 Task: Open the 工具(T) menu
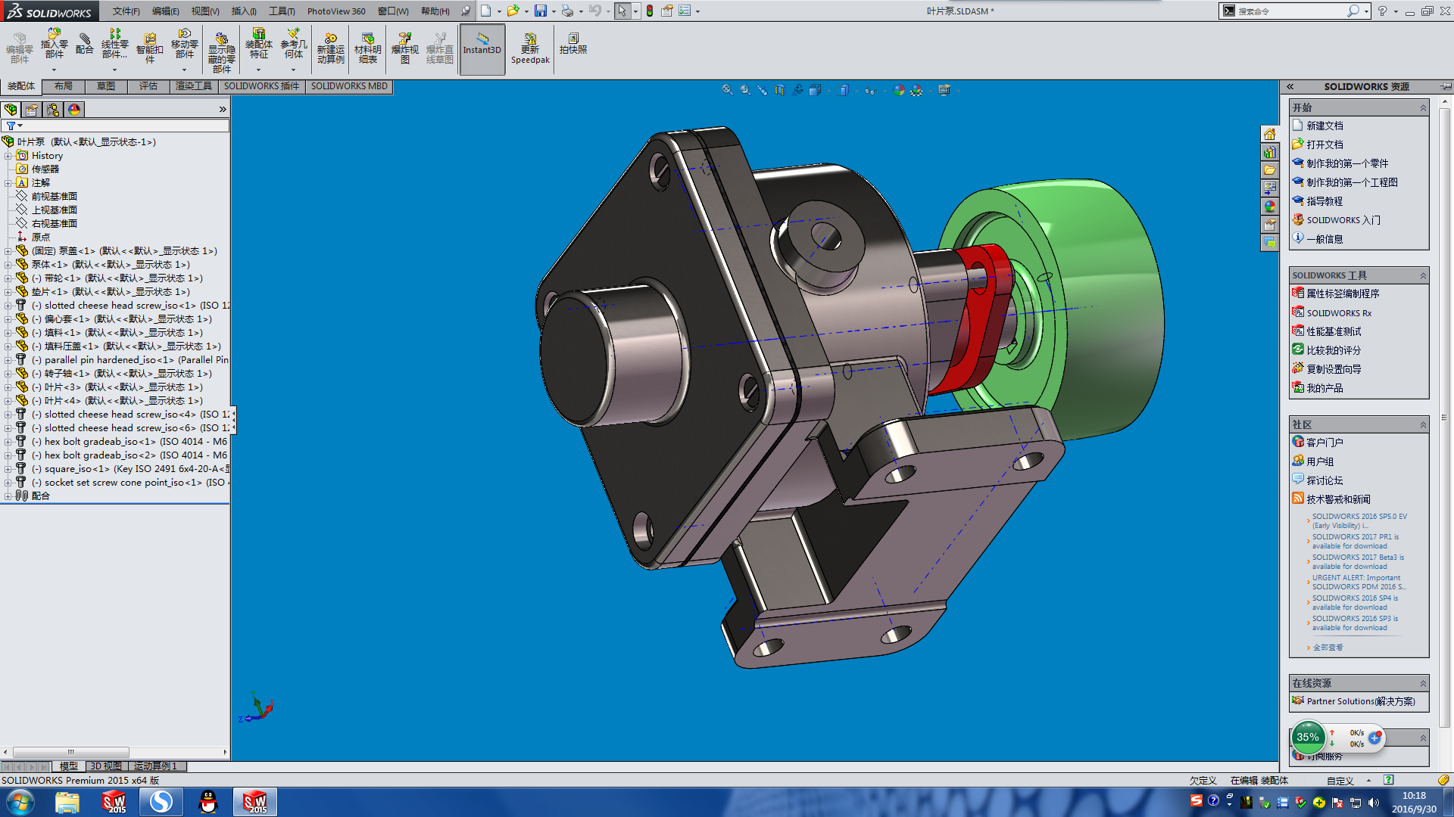281,11
